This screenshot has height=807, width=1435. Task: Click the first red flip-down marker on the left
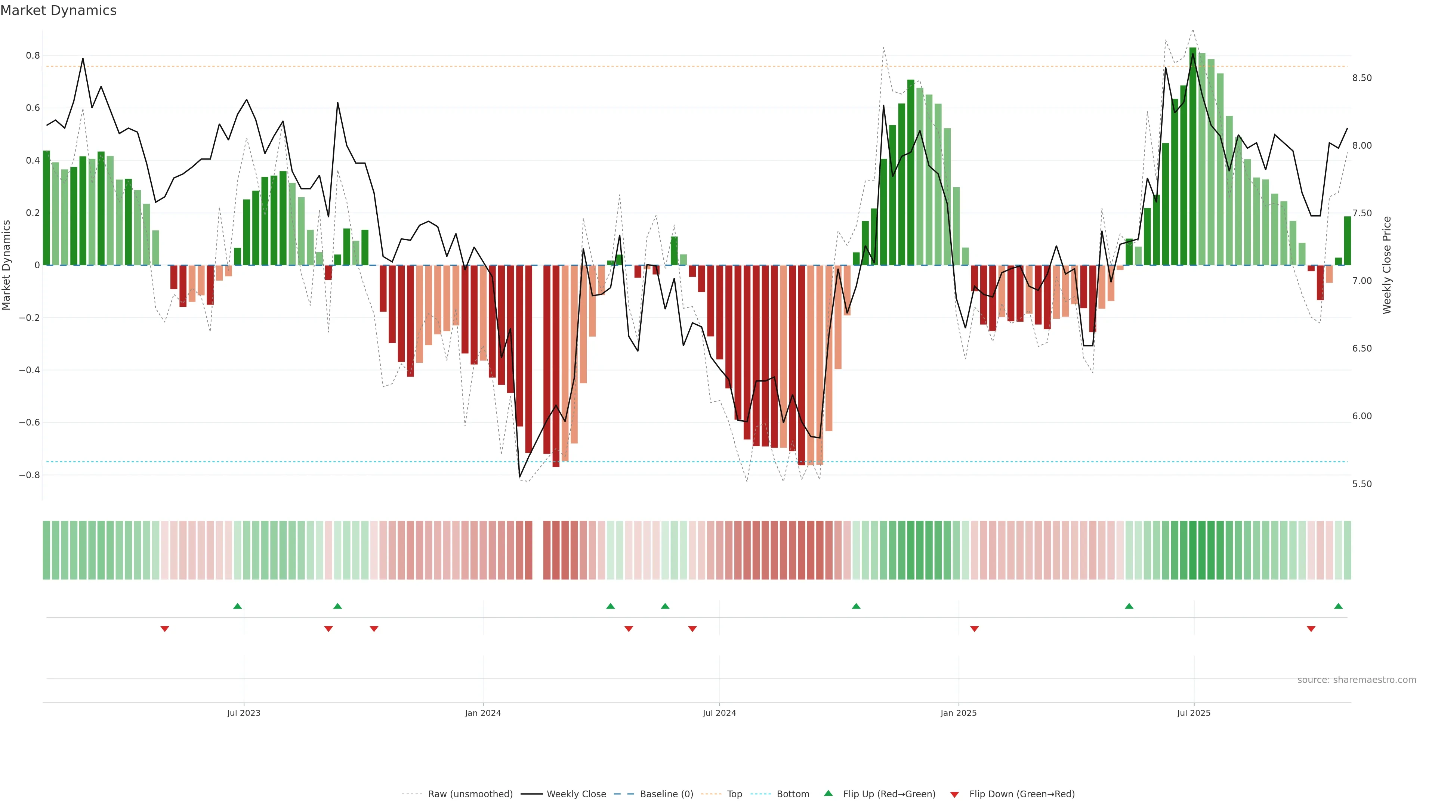(165, 629)
